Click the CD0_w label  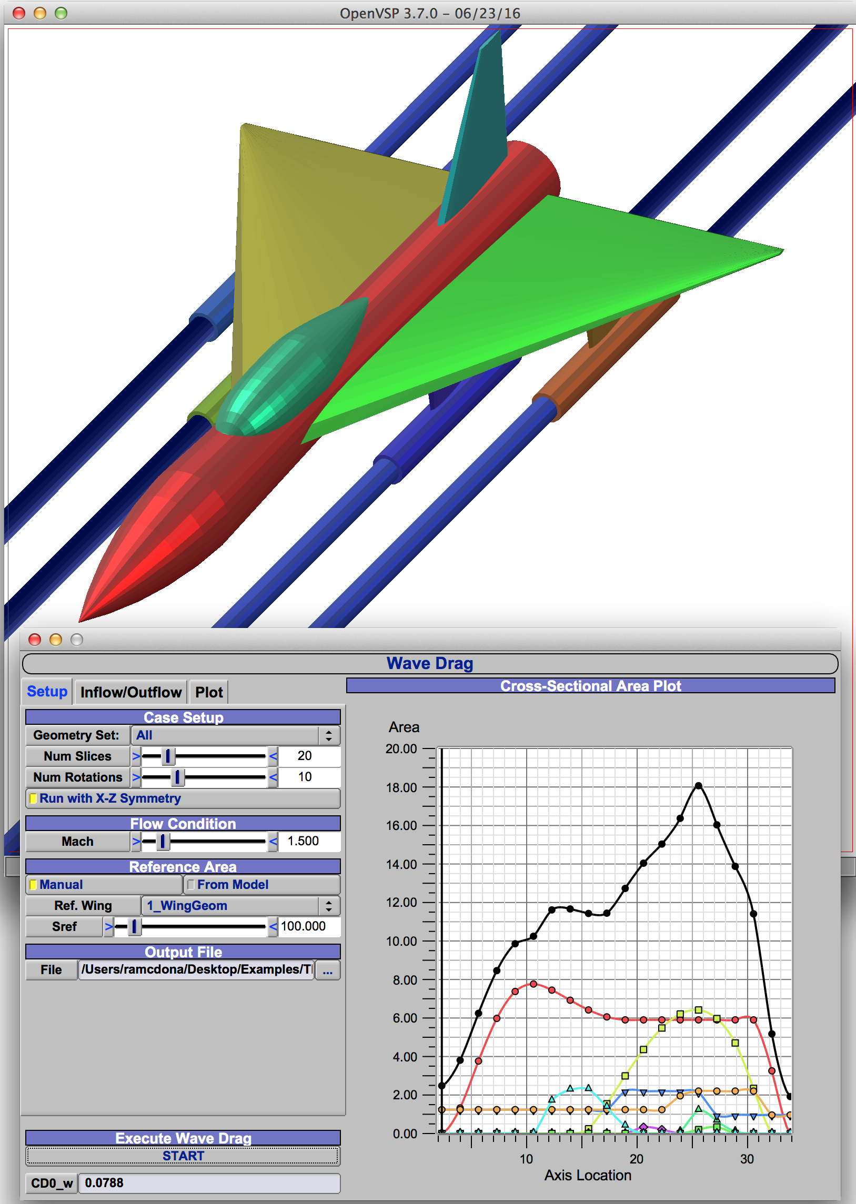(52, 1183)
